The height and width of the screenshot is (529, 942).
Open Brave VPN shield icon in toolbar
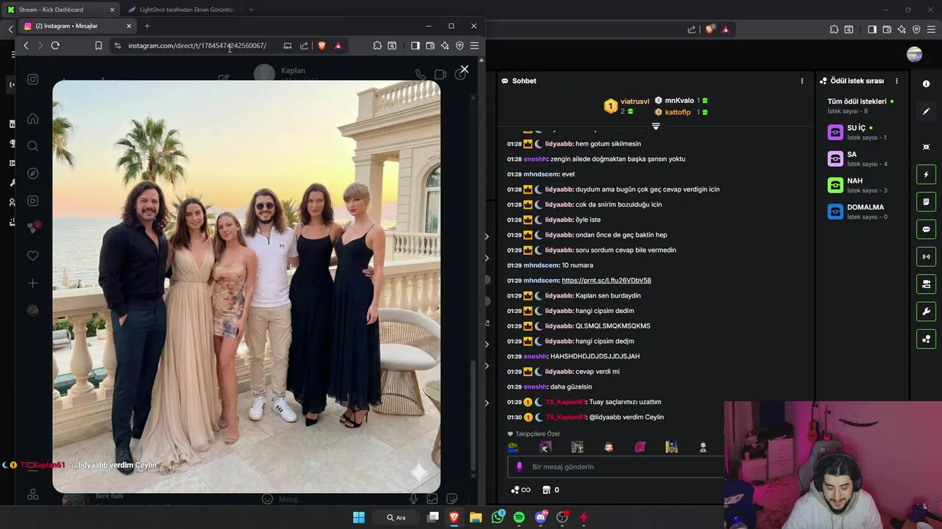click(x=459, y=46)
